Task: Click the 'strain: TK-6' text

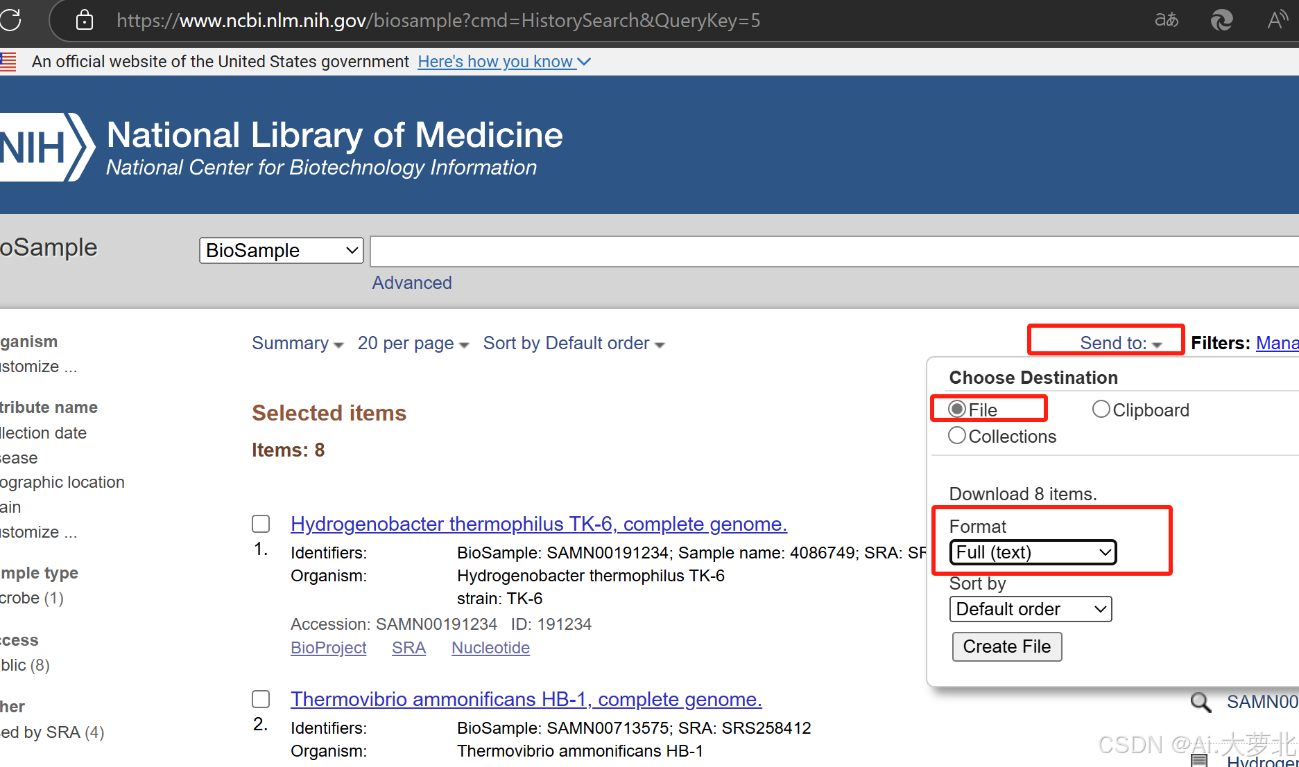Action: tap(500, 599)
